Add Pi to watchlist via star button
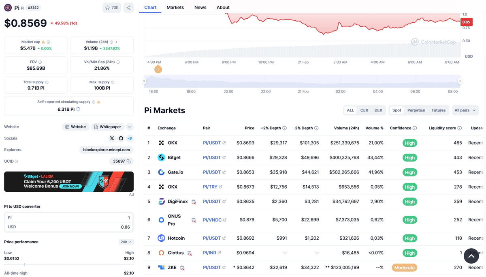 tap(111, 7)
